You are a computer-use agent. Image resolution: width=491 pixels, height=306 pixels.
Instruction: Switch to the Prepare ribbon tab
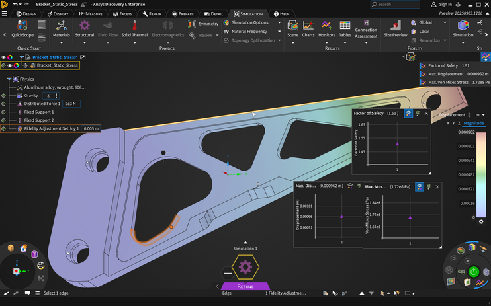(183, 14)
